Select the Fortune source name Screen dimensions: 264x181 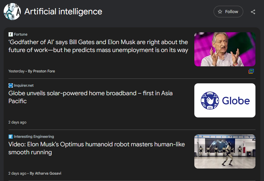coord(21,34)
